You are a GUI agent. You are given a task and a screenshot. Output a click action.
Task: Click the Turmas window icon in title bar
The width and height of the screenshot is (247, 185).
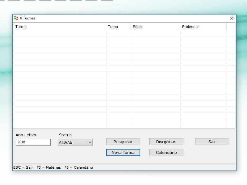point(16,18)
